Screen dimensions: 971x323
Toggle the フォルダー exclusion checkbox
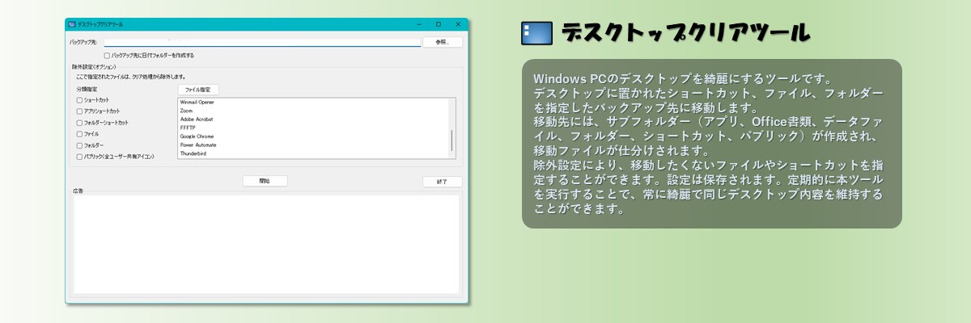[79, 145]
